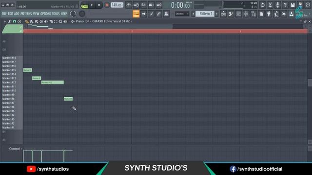Open the FILE menu
Image resolution: width=312 pixels, height=175 pixels.
click(4, 14)
